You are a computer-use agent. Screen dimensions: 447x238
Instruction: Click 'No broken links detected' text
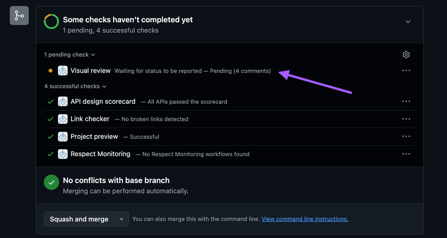[x=155, y=119]
